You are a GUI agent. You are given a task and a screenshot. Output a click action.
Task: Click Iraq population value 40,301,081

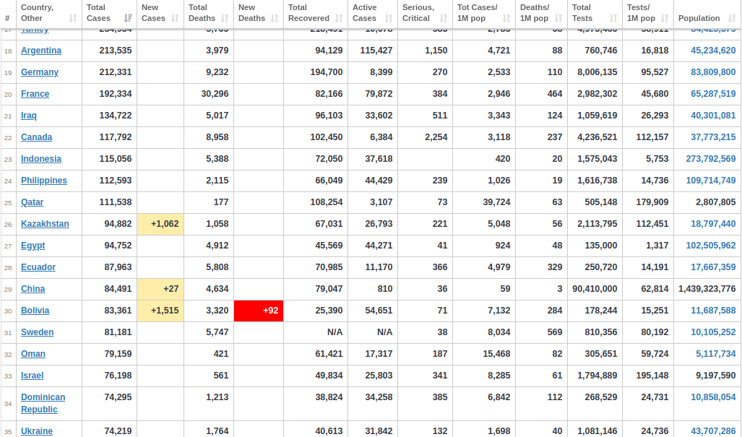[713, 116]
